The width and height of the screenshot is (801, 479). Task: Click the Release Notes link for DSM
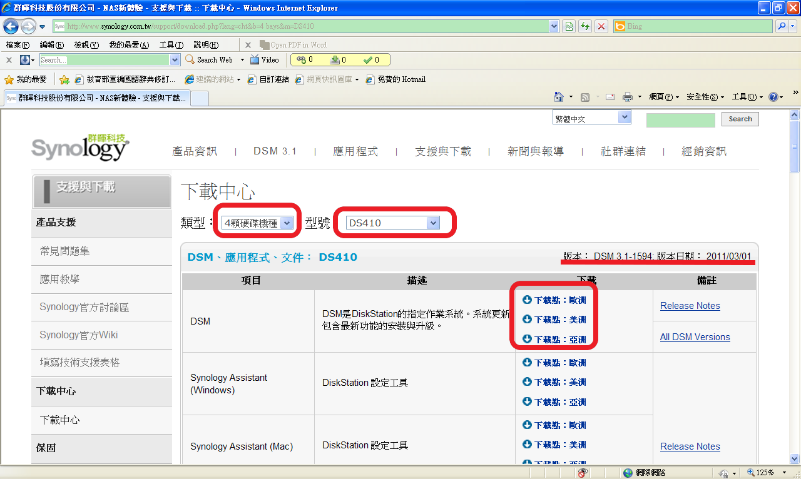690,306
